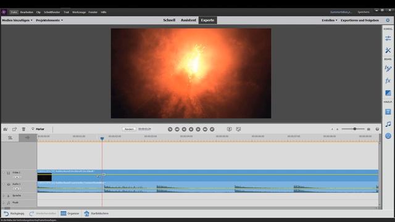Click the Rückgängig undo button

[14, 213]
